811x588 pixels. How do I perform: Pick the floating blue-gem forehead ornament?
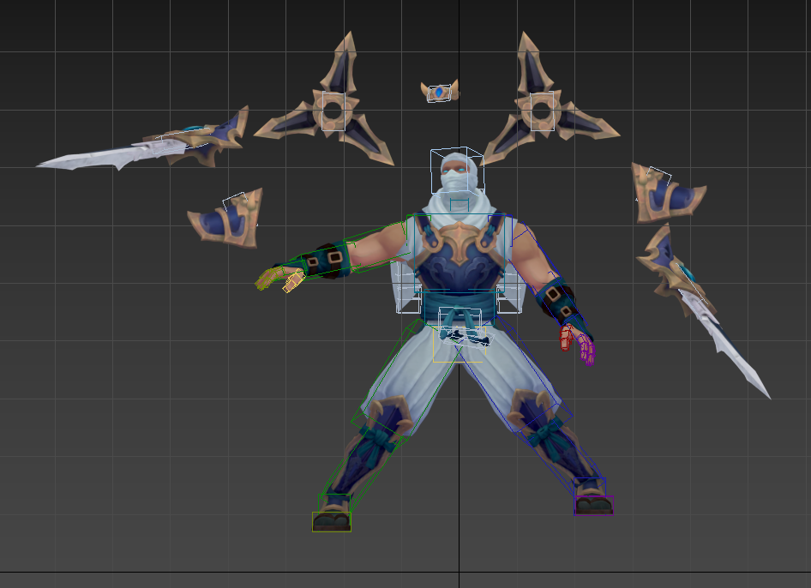click(x=440, y=92)
